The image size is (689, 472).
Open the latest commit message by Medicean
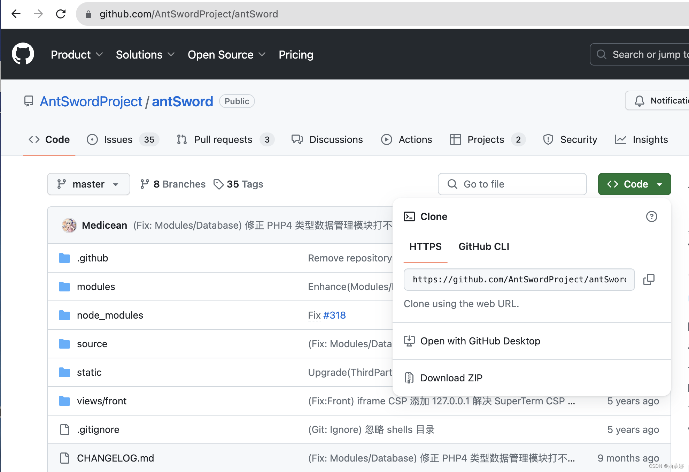point(263,225)
